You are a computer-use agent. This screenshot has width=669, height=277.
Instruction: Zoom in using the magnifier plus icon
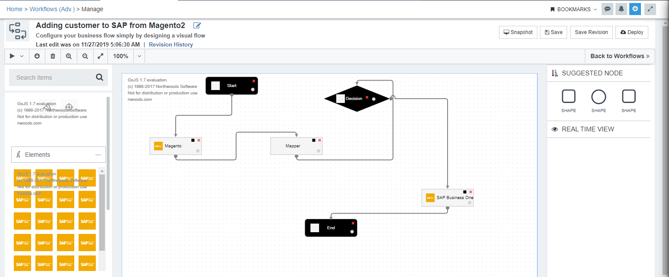(x=69, y=56)
